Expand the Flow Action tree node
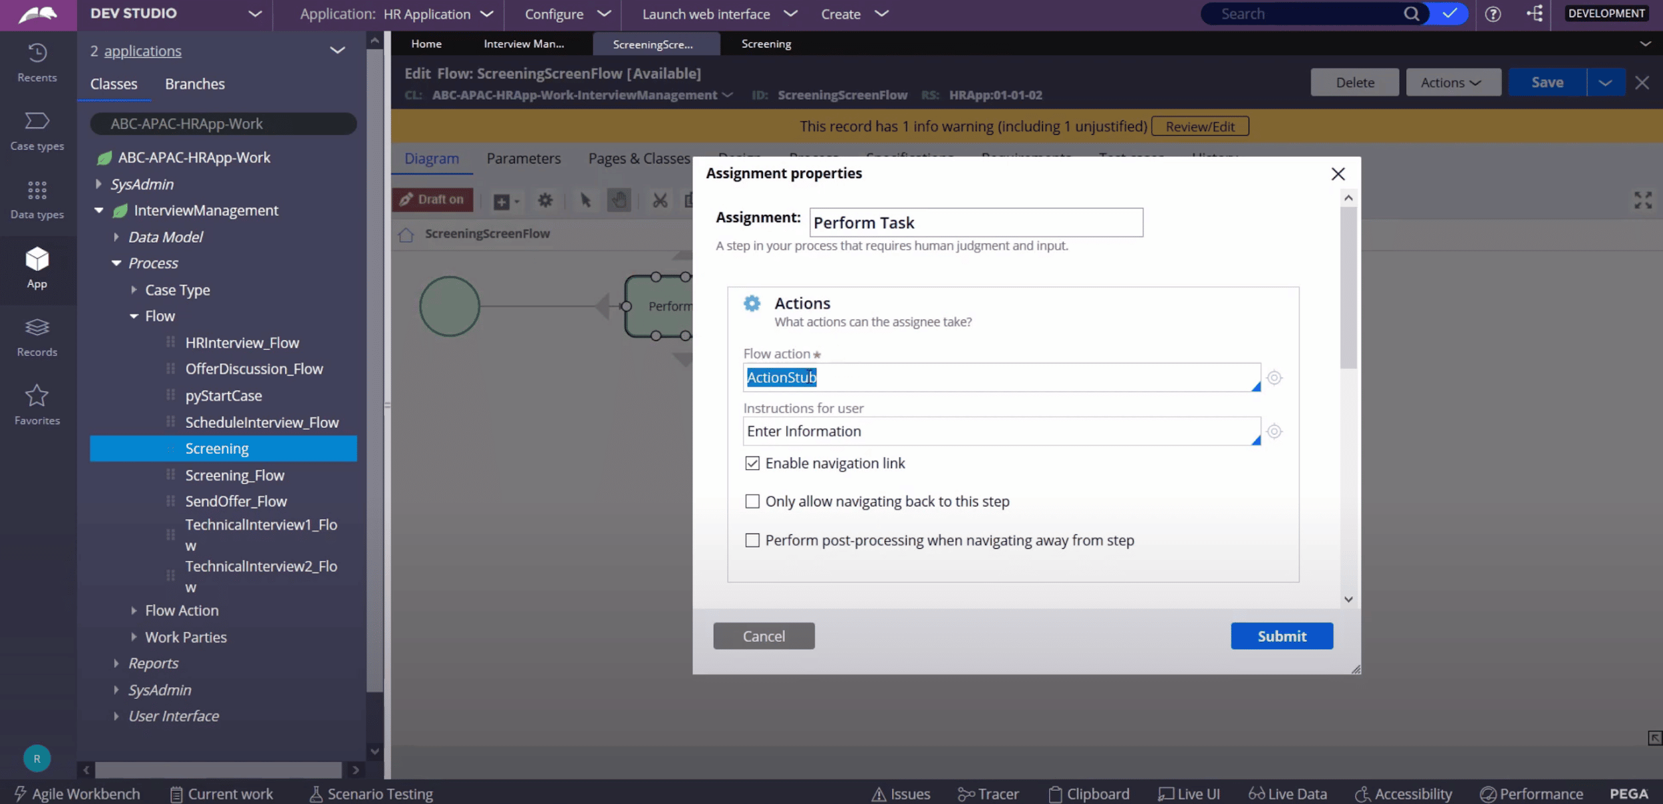 click(134, 610)
